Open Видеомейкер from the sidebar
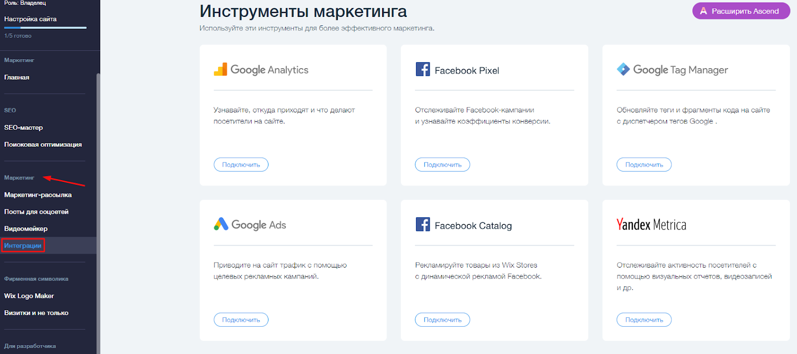This screenshot has width=797, height=354. [26, 229]
